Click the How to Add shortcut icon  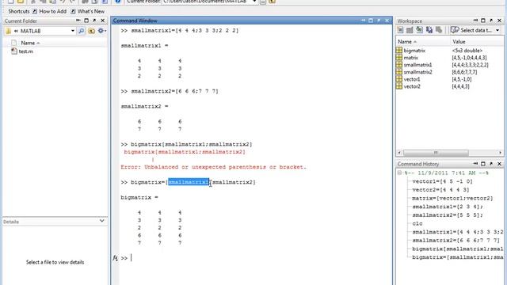coord(35,11)
